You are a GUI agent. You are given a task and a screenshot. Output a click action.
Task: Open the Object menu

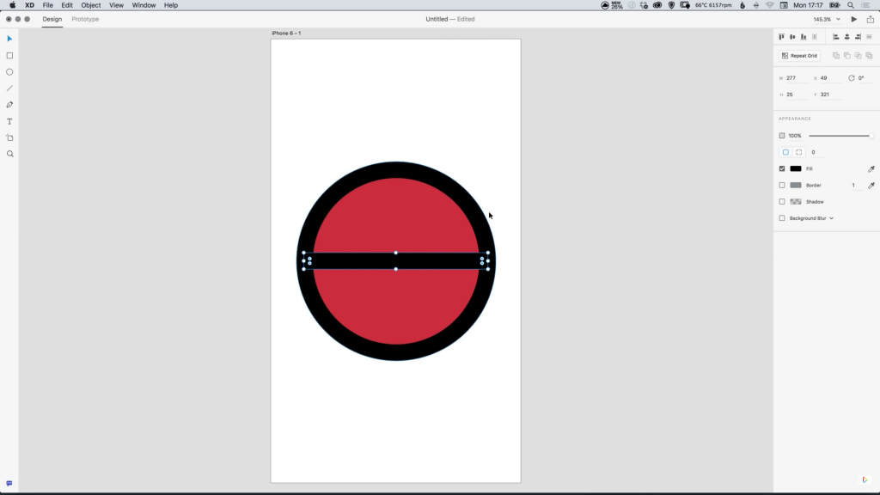pyautogui.click(x=91, y=5)
